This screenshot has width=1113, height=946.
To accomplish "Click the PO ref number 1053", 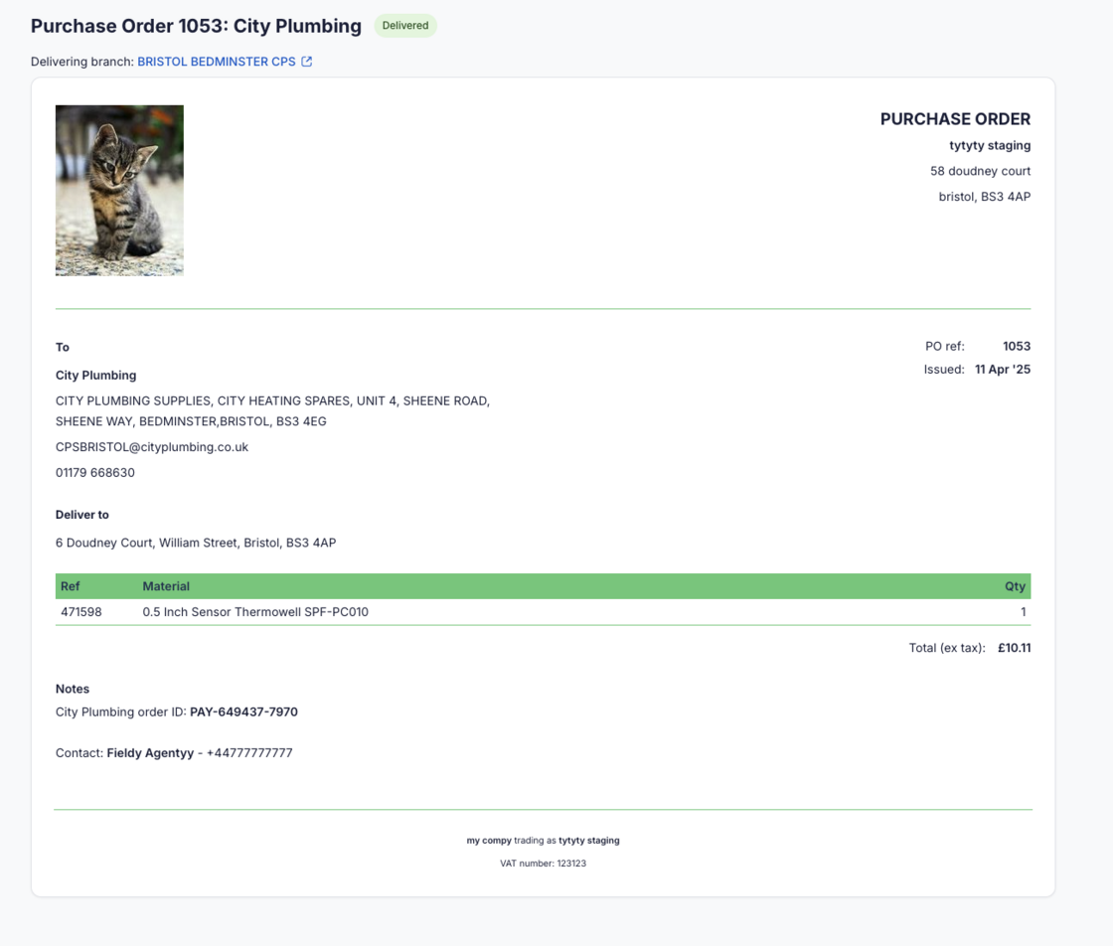I will coord(1017,347).
